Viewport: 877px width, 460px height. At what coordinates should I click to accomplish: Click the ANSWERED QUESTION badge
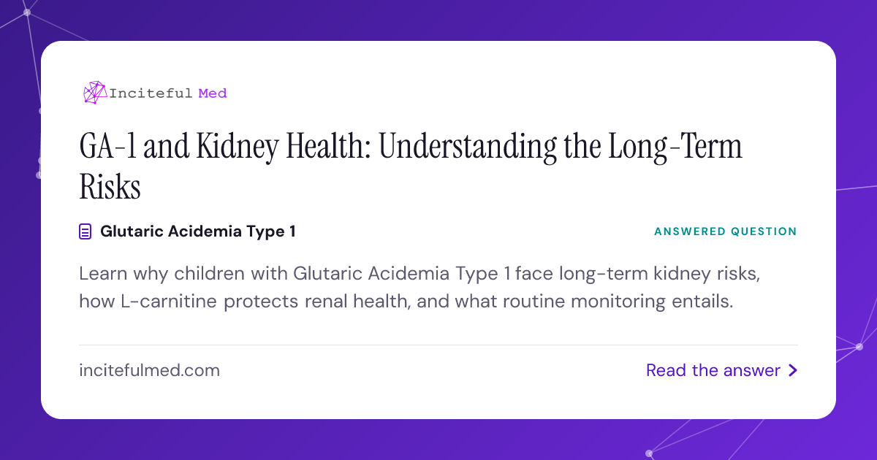pyautogui.click(x=725, y=231)
